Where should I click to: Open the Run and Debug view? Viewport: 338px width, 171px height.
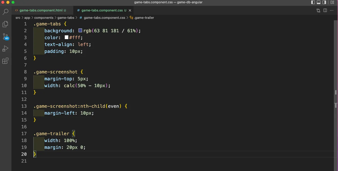[x=5, y=49]
